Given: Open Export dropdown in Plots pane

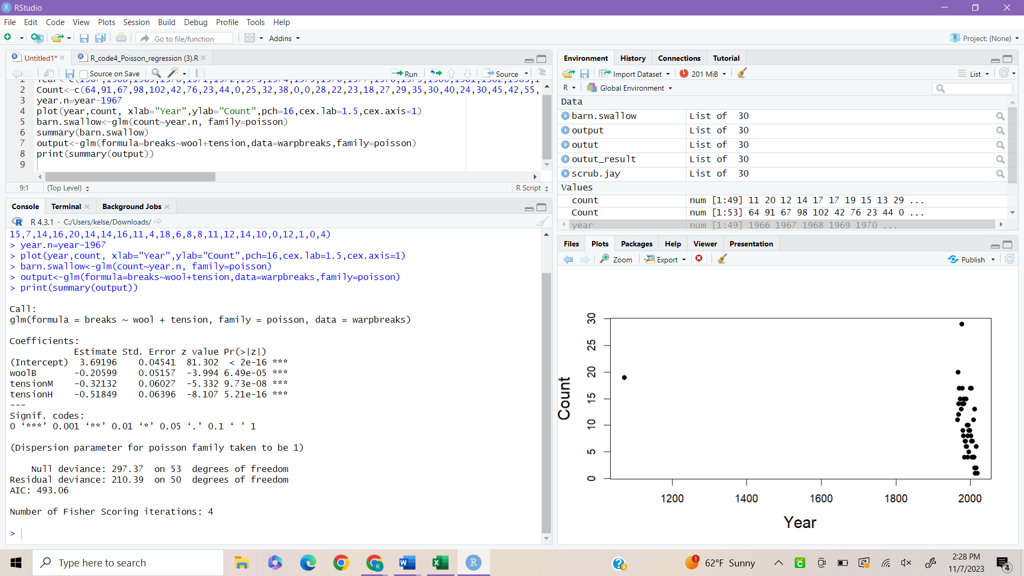Looking at the screenshot, I should click(x=665, y=259).
